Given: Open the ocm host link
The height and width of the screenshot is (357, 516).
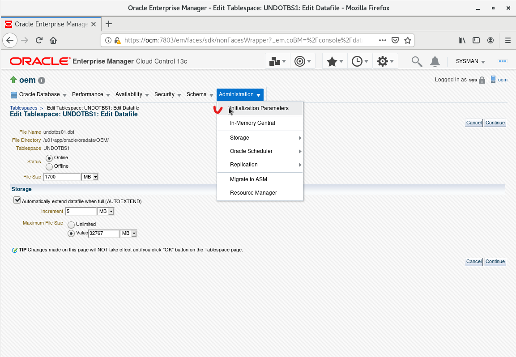Looking at the screenshot, I should [503, 80].
